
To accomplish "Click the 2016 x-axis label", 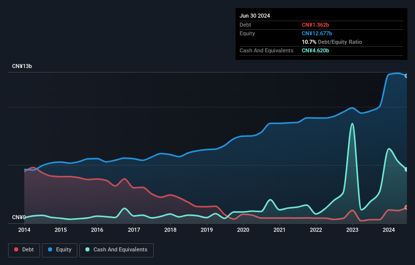I will tap(97, 230).
